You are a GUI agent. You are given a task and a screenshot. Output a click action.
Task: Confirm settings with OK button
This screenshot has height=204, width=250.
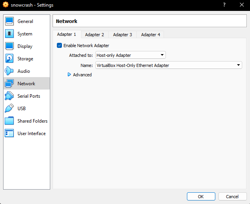[x=201, y=197]
